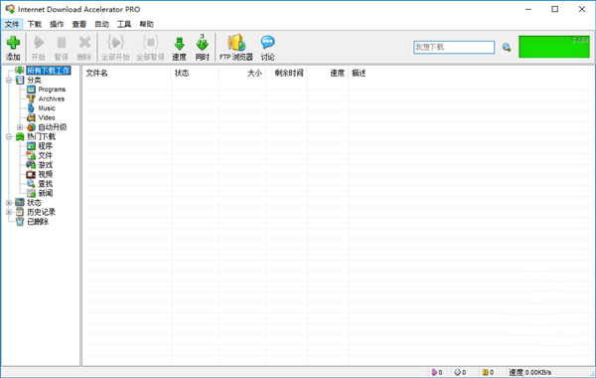596x378 pixels.
Task: Sort by 剩余时间 column header
Action: tap(286, 73)
